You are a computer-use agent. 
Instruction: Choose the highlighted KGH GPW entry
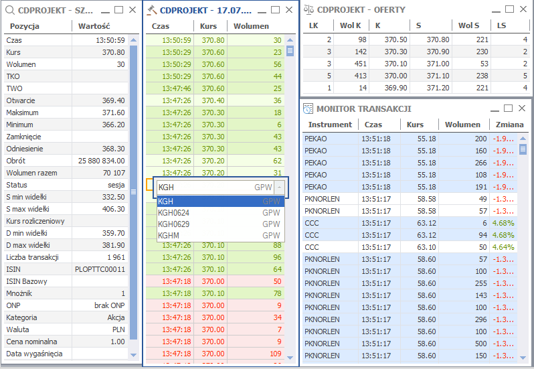tap(221, 202)
